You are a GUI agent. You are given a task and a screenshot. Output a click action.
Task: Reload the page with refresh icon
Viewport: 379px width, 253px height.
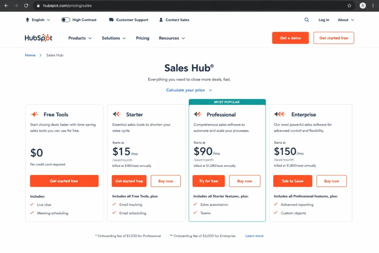click(26, 6)
